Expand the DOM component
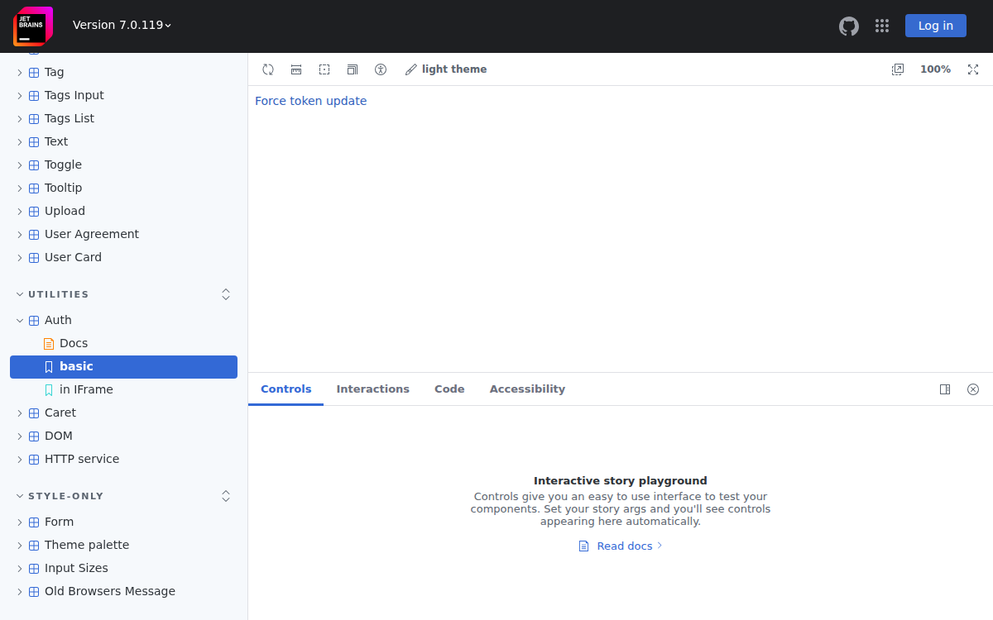 pyautogui.click(x=124, y=436)
